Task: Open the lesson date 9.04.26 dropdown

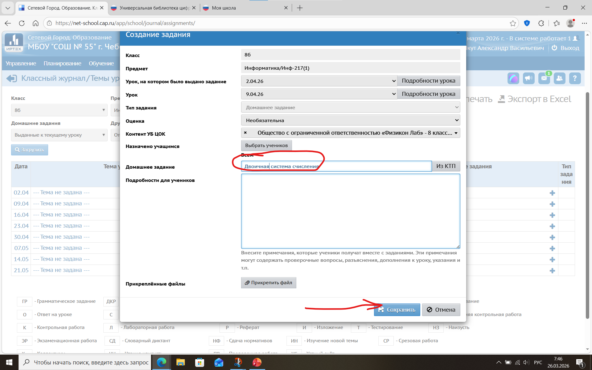Action: 319,94
